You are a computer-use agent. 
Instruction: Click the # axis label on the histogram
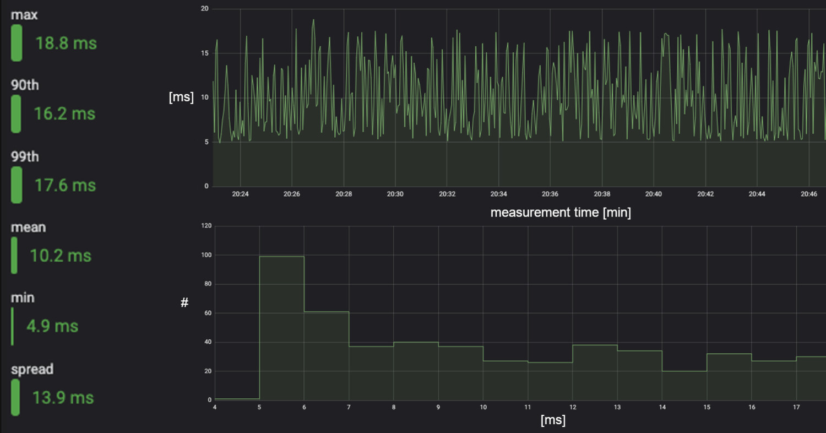[x=185, y=302]
